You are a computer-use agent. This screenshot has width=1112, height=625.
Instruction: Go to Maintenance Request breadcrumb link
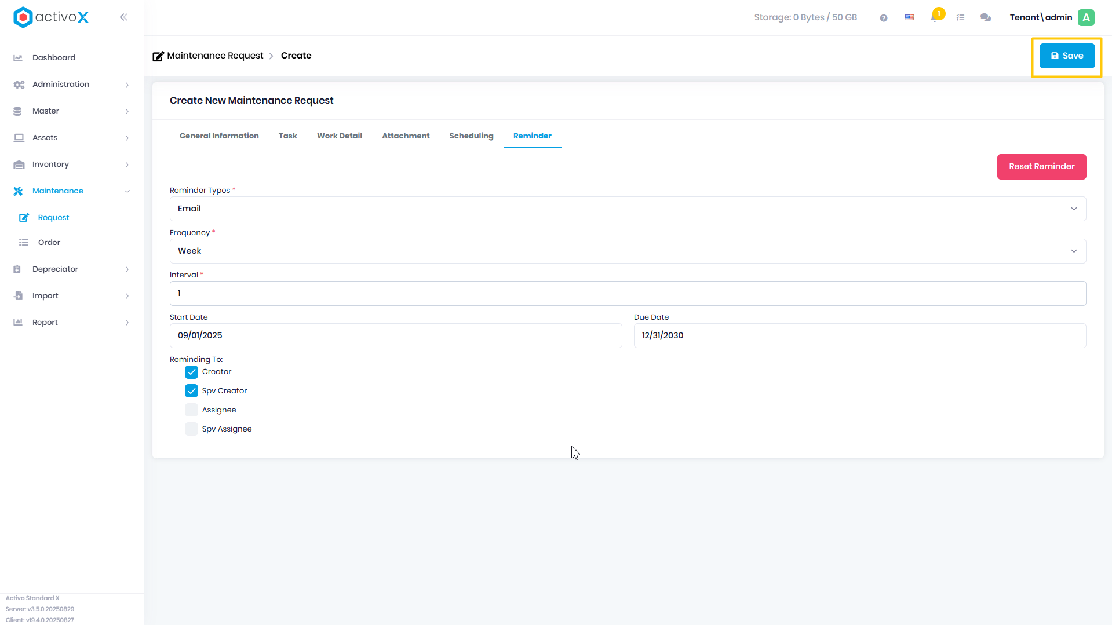(215, 56)
